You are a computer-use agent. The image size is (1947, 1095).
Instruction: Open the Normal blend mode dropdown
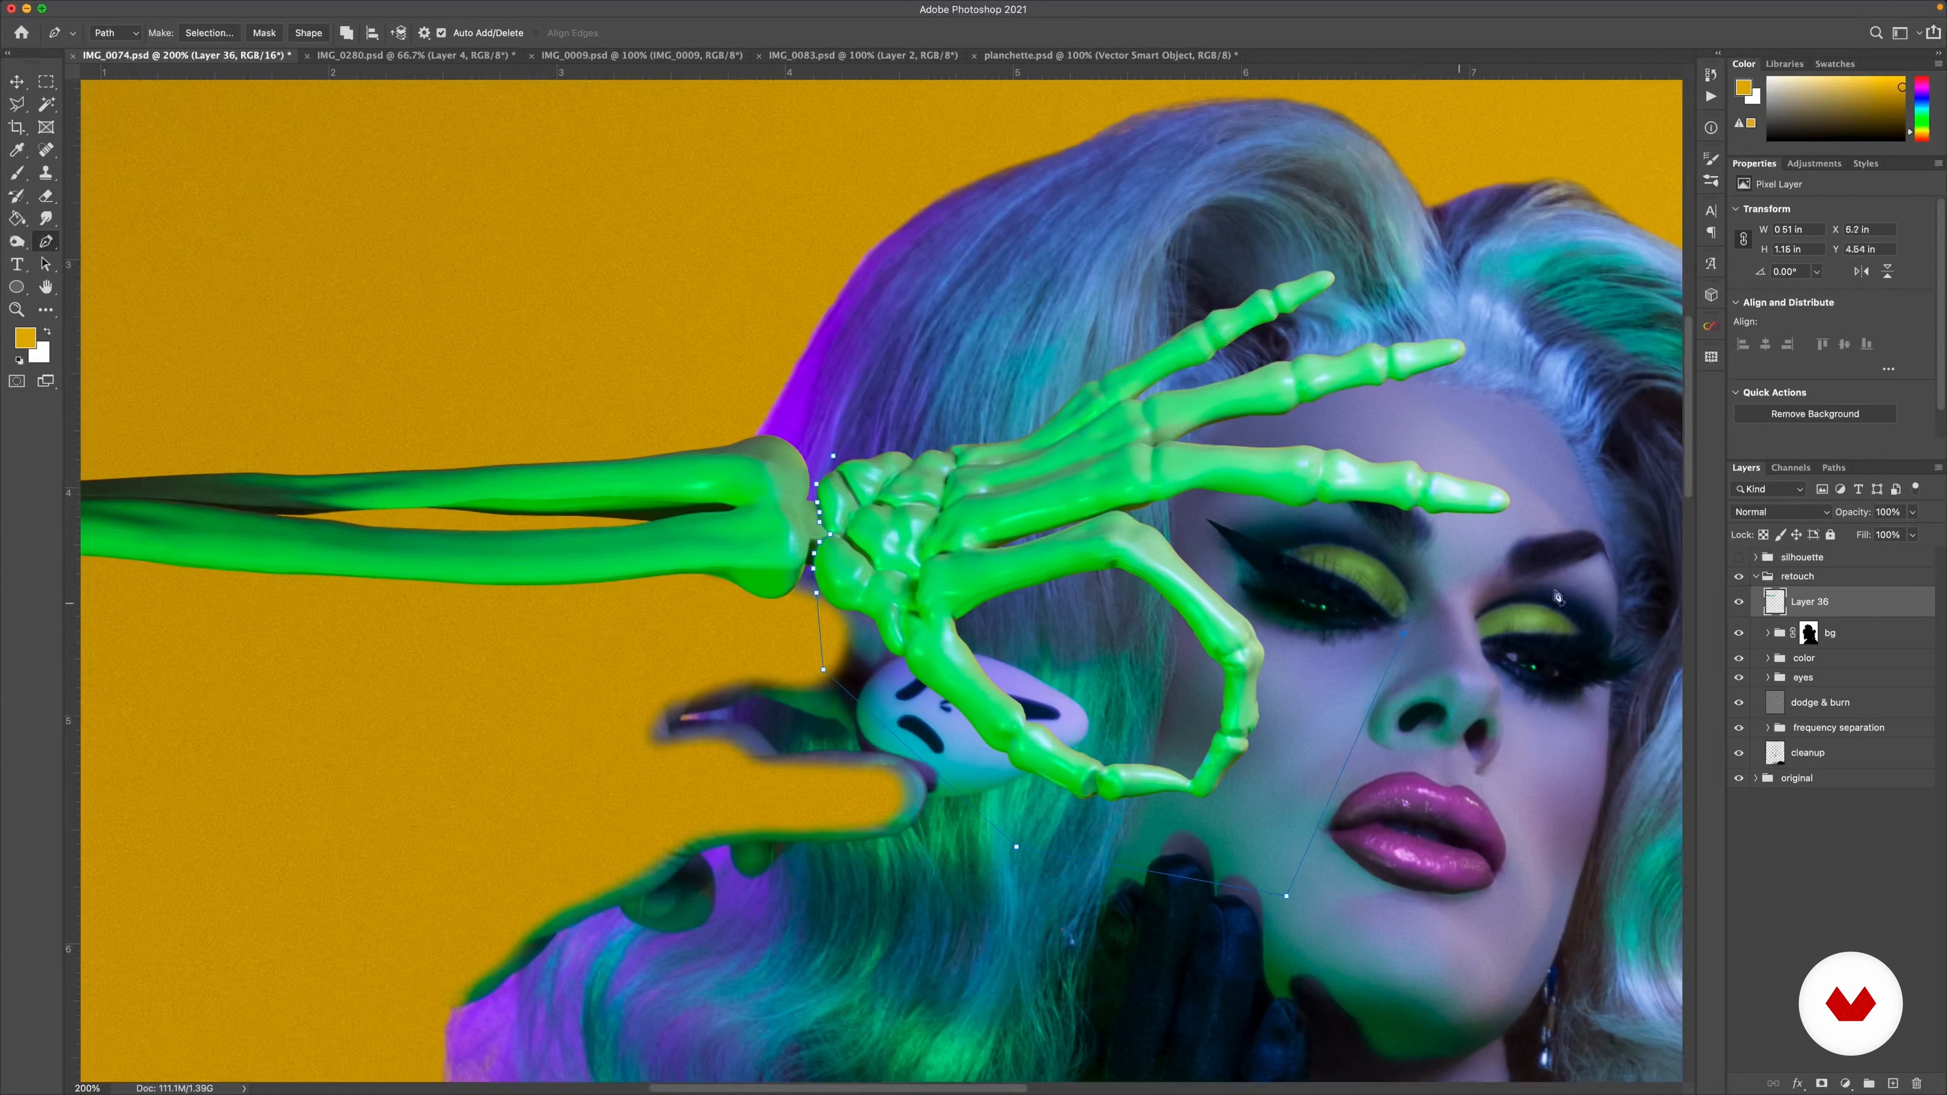pyautogui.click(x=1781, y=512)
